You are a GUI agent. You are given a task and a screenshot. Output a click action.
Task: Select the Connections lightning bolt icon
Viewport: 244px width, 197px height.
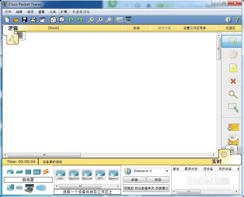(46, 172)
